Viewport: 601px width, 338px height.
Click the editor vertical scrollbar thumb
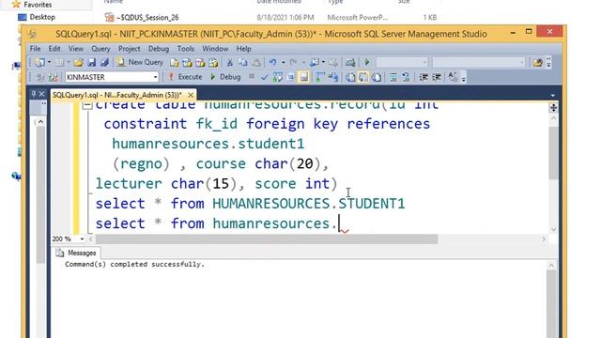553,152
